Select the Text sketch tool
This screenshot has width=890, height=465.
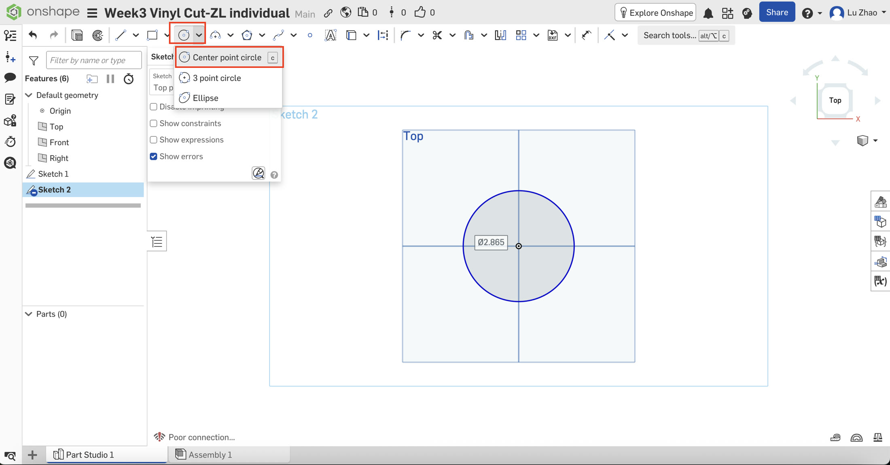[x=331, y=35]
